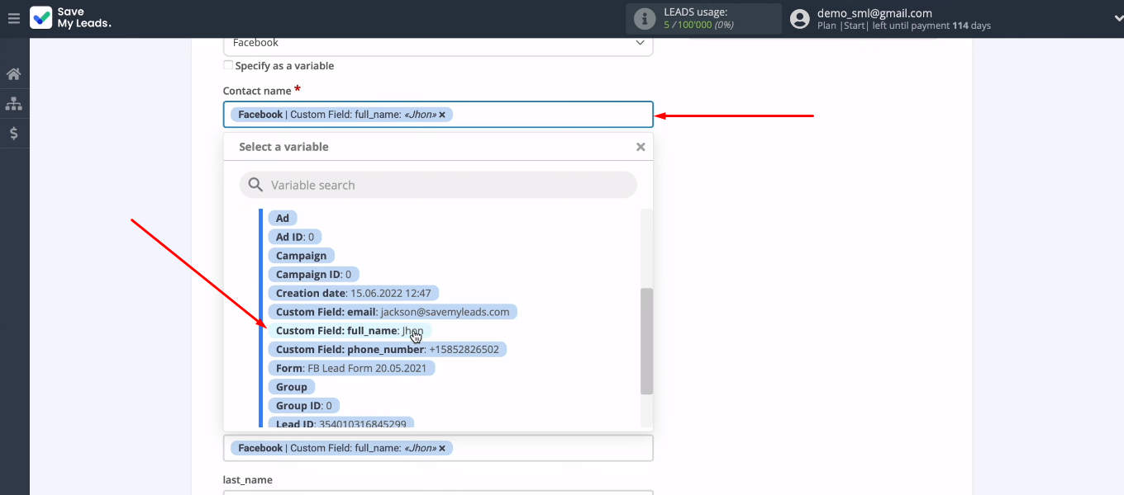The image size is (1124, 495).
Task: Select the Creation date variable
Action: 354,293
